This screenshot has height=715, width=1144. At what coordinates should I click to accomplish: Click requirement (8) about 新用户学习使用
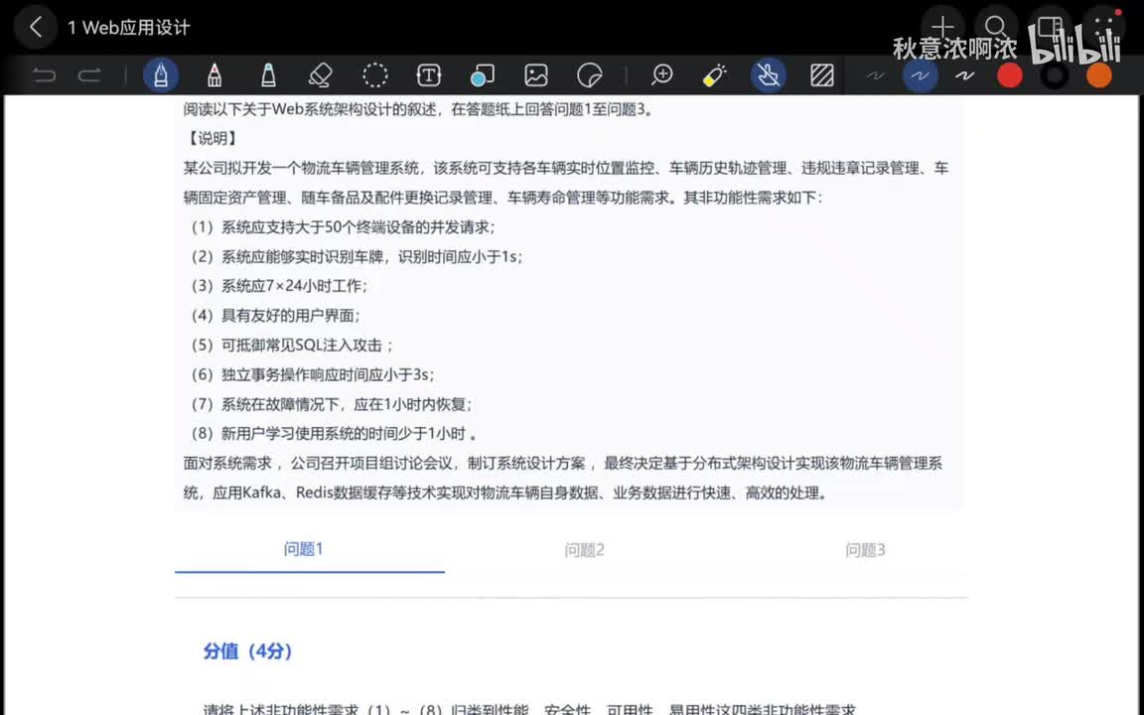click(x=332, y=433)
